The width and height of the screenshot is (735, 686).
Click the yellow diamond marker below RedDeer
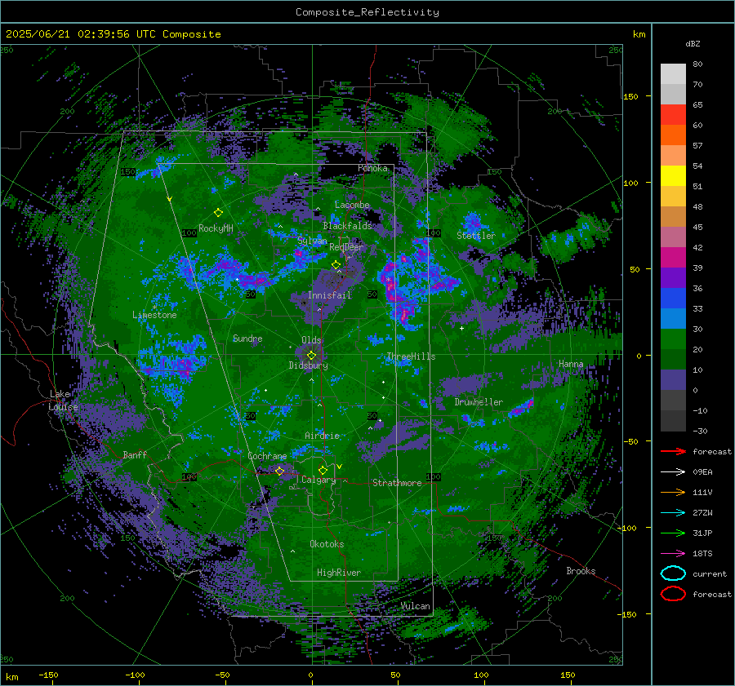336,265
